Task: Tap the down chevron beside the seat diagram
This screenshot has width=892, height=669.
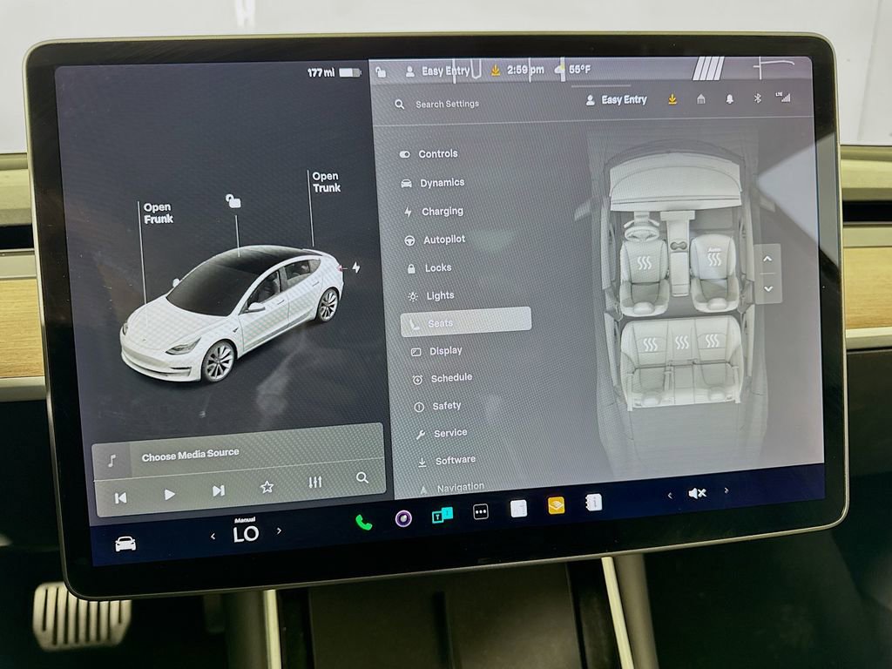Action: [x=767, y=287]
